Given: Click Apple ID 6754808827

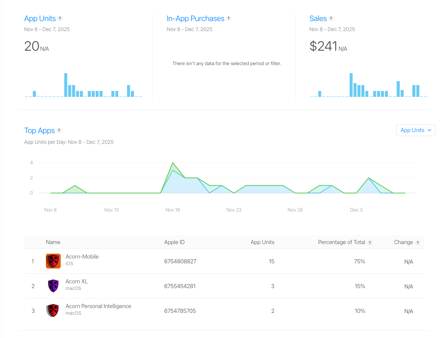Looking at the screenshot, I should (x=180, y=261).
